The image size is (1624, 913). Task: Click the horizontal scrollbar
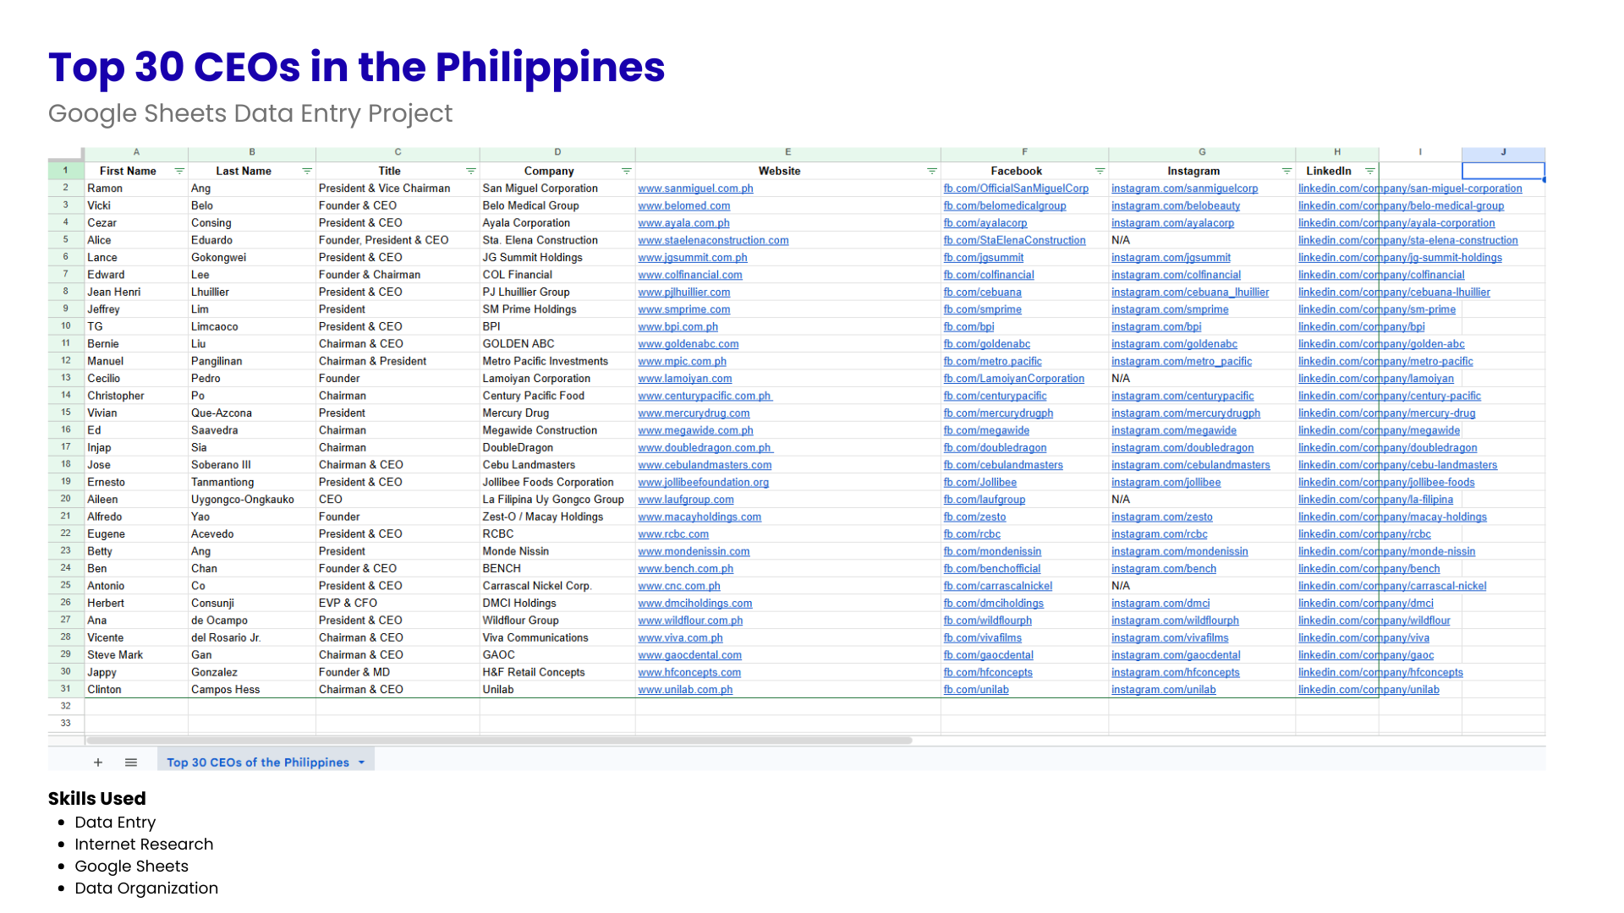(499, 741)
